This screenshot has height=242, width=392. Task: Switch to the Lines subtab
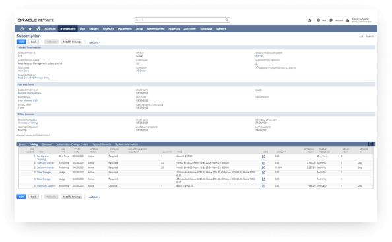22,144
